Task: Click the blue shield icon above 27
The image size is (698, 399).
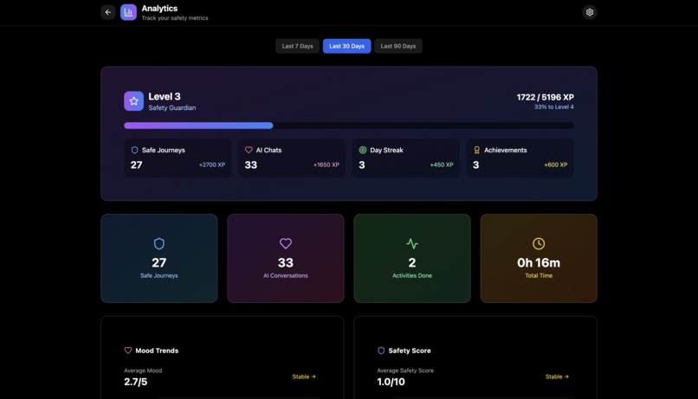Action: pyautogui.click(x=159, y=244)
